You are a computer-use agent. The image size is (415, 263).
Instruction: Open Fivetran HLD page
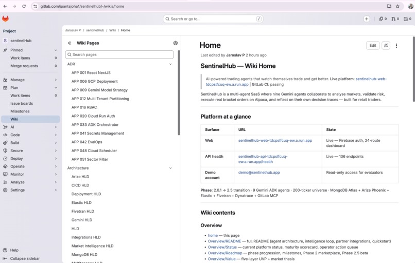pos(83,211)
